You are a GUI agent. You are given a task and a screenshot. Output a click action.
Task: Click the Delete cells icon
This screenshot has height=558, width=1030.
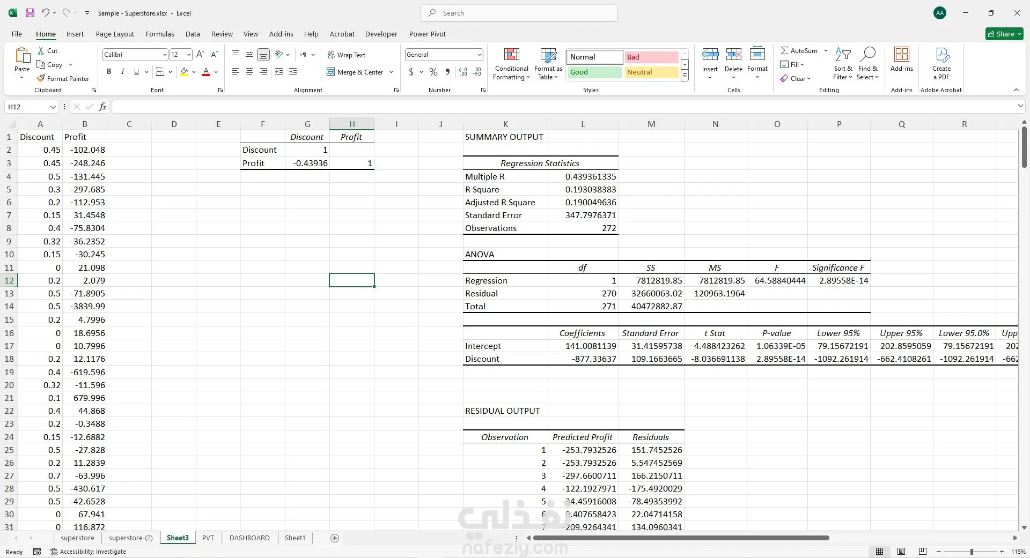(733, 54)
